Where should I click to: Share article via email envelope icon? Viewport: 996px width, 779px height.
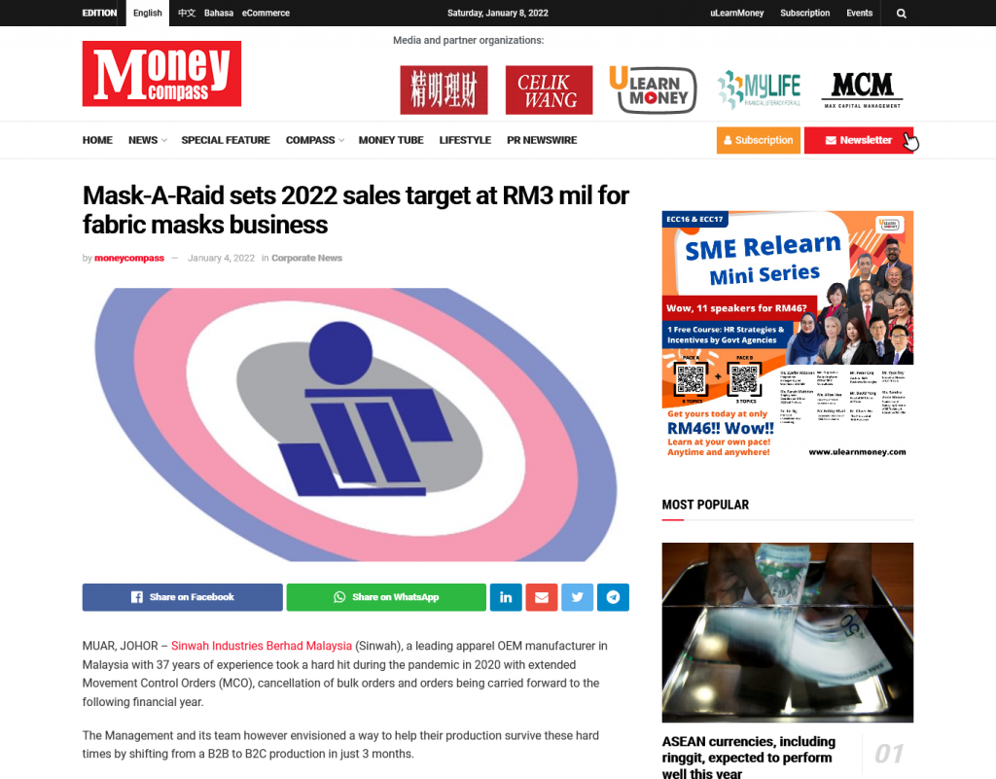[x=541, y=597]
